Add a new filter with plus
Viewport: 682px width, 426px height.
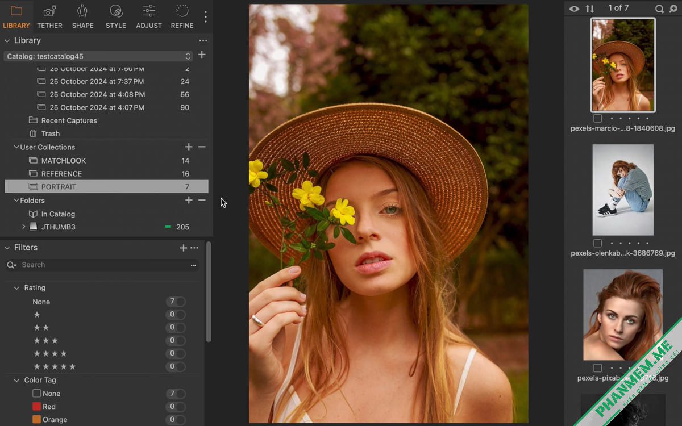[183, 248]
